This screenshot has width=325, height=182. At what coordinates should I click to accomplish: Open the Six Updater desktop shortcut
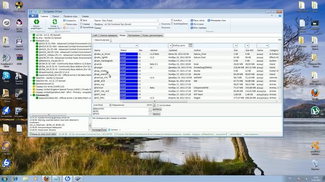tap(6, 164)
